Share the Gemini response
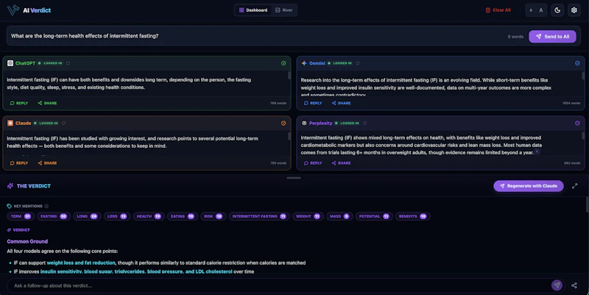The height and width of the screenshot is (295, 589). click(x=341, y=103)
